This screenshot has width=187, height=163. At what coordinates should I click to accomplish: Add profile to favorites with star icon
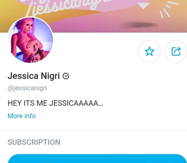pos(149,51)
